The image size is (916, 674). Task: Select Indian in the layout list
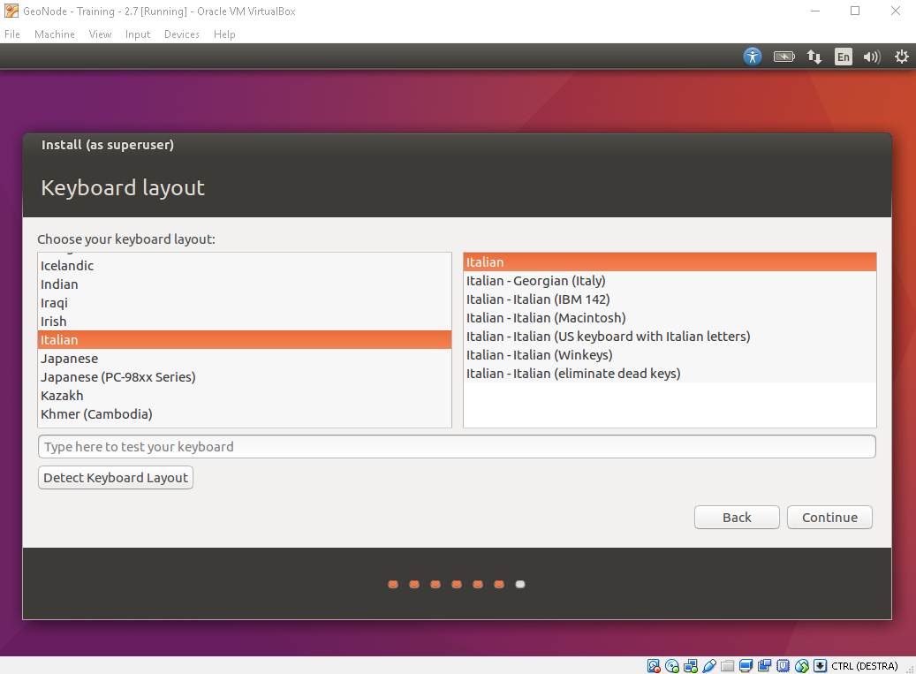pos(245,284)
